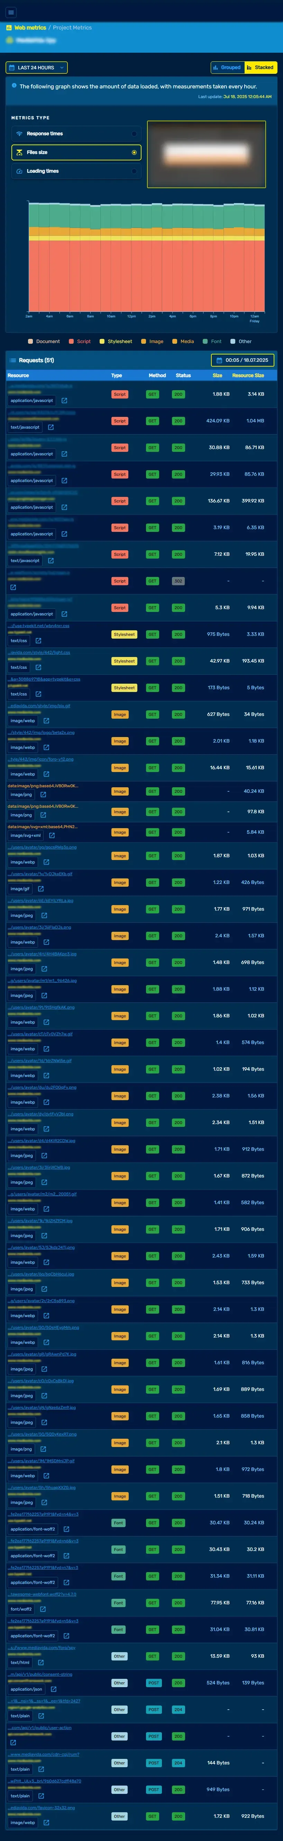Click the 193.45 KB resource size value
Viewport: 283px width, 1841px height.
[253, 661]
